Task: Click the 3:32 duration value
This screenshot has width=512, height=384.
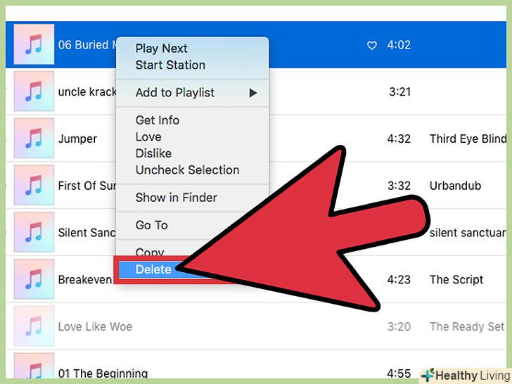Action: click(399, 186)
